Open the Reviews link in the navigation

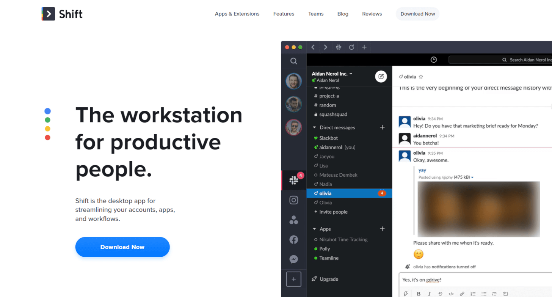coord(372,14)
